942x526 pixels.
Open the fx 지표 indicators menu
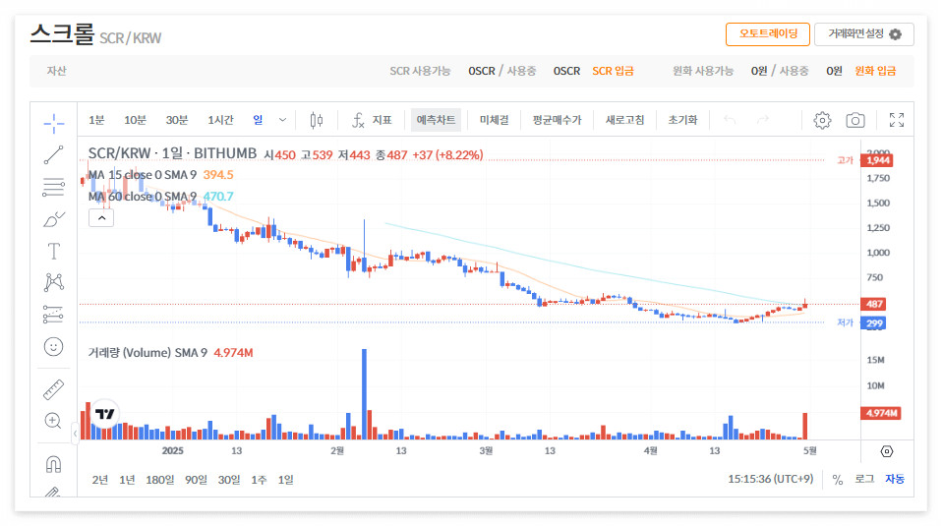click(x=372, y=120)
